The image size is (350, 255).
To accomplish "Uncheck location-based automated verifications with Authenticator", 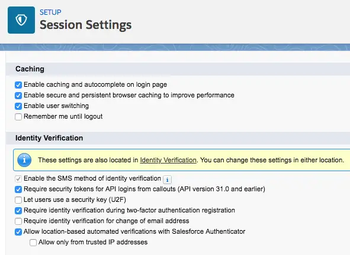I will pos(18,232).
